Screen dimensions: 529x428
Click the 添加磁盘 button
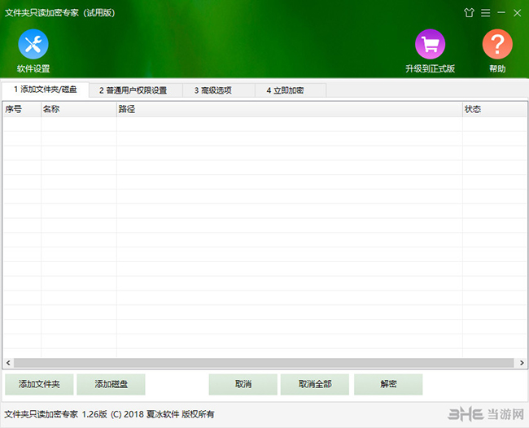tap(111, 384)
